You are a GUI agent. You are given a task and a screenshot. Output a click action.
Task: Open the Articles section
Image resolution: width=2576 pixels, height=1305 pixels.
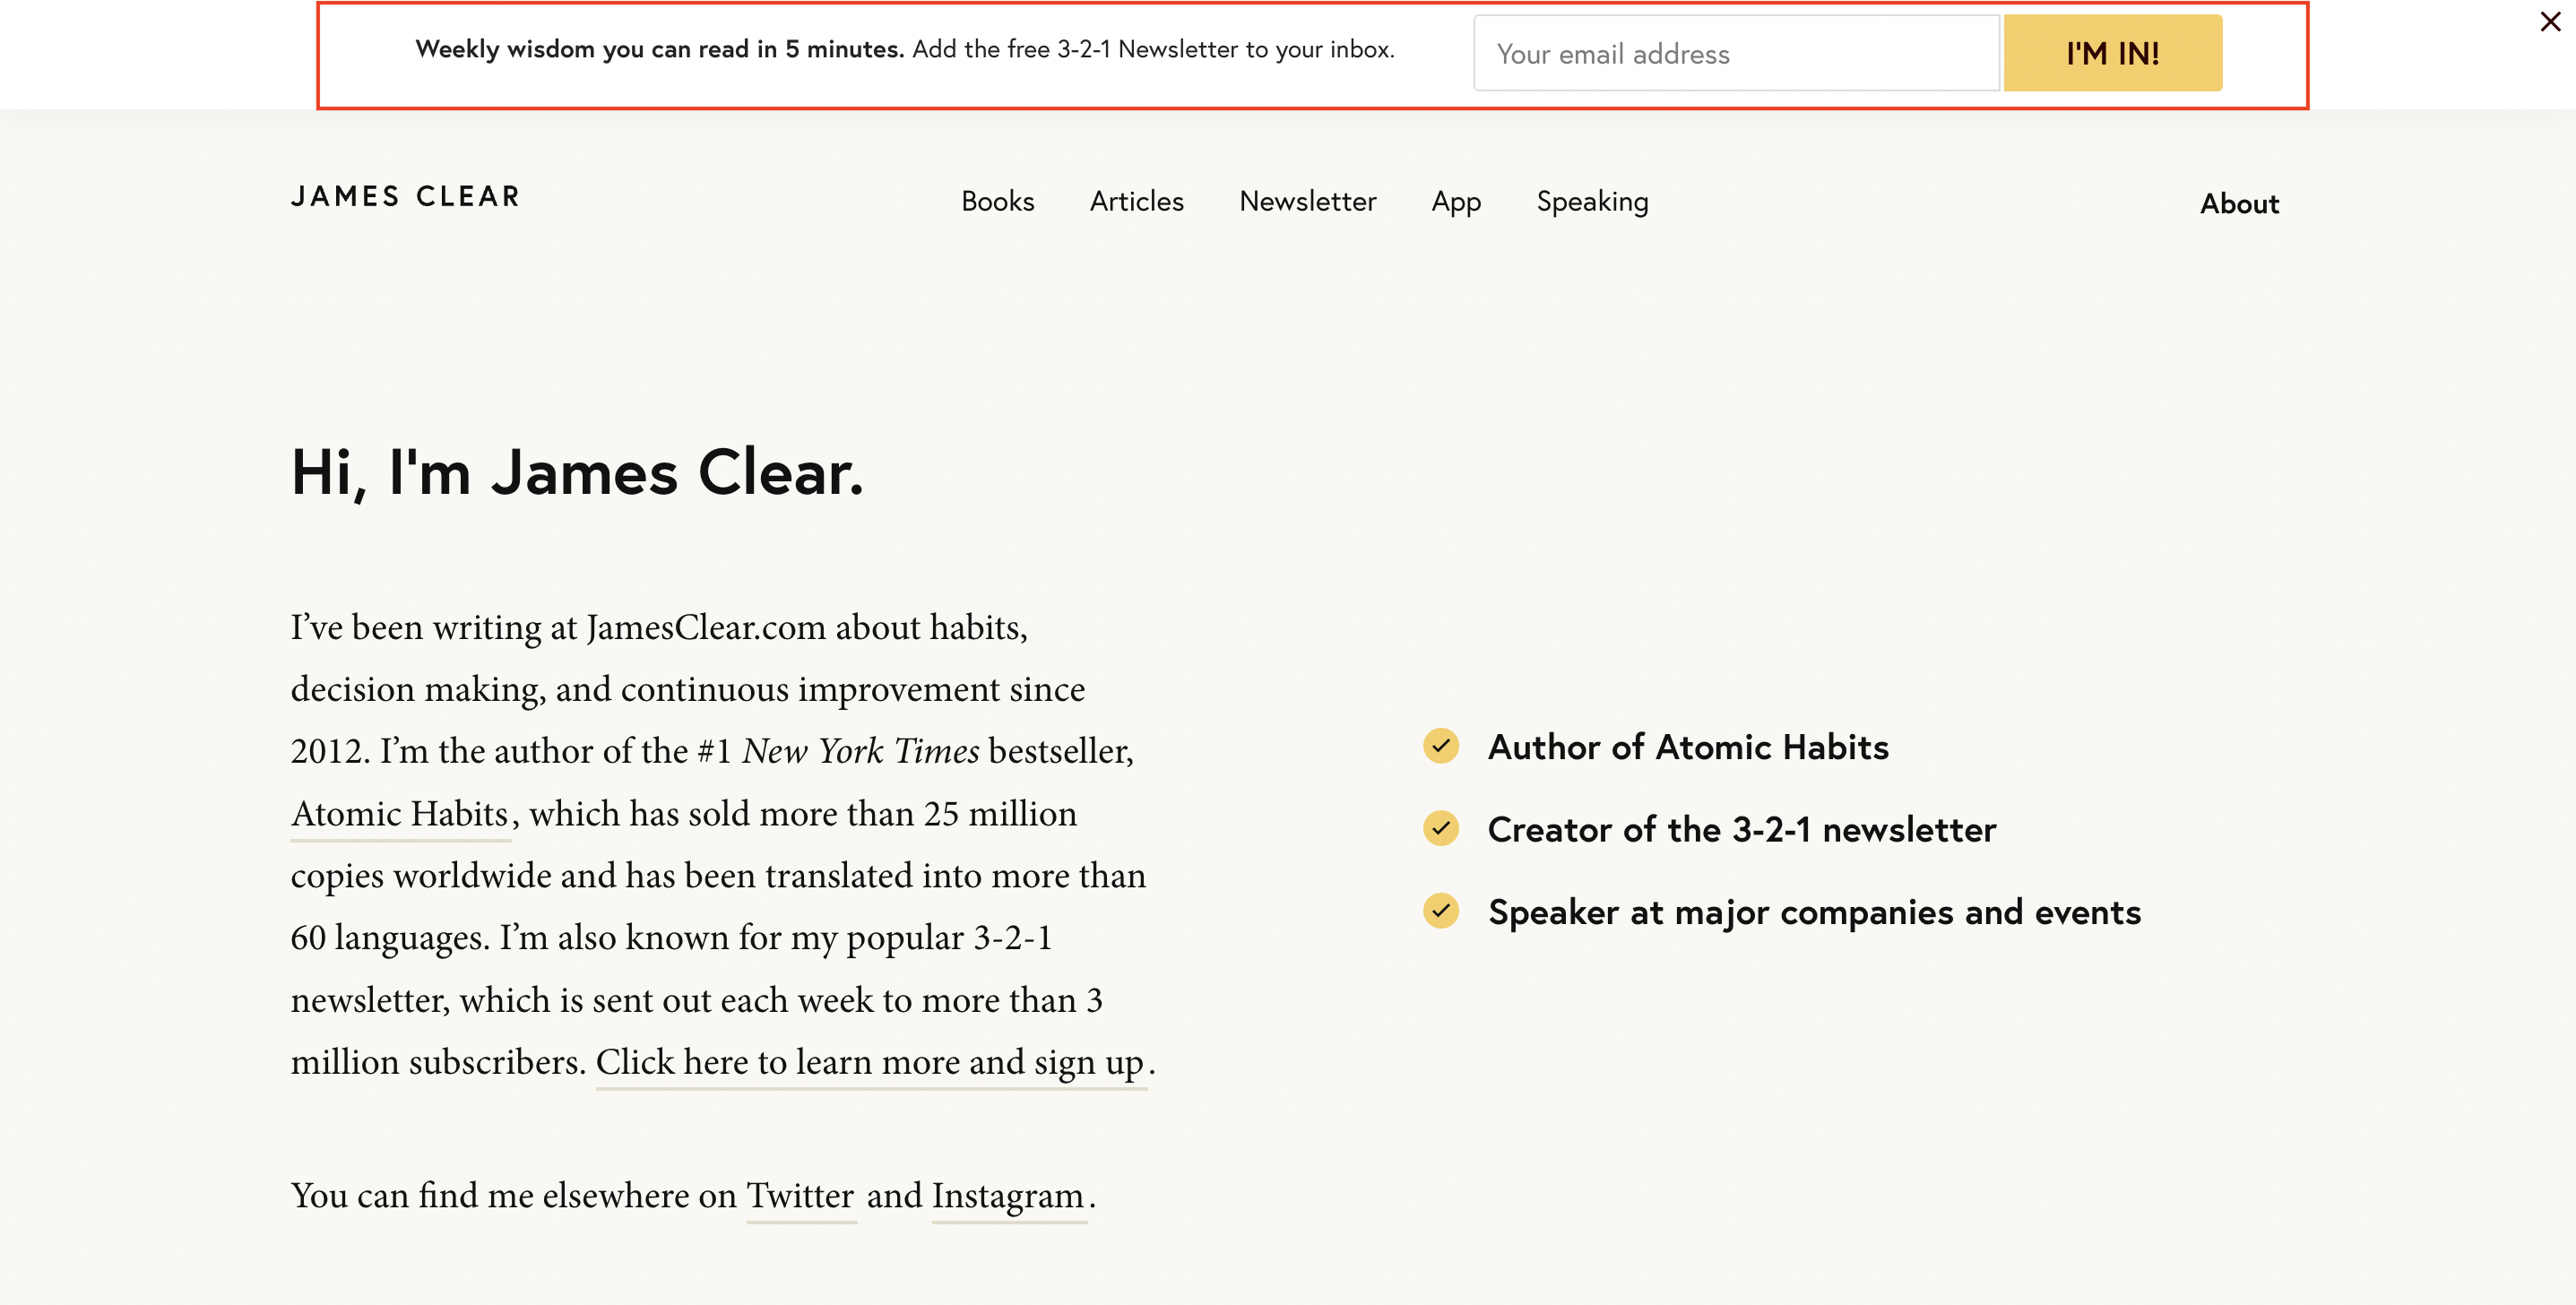(1136, 201)
